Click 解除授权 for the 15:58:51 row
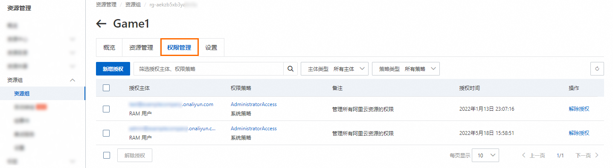The image size is (613, 168). (x=579, y=133)
